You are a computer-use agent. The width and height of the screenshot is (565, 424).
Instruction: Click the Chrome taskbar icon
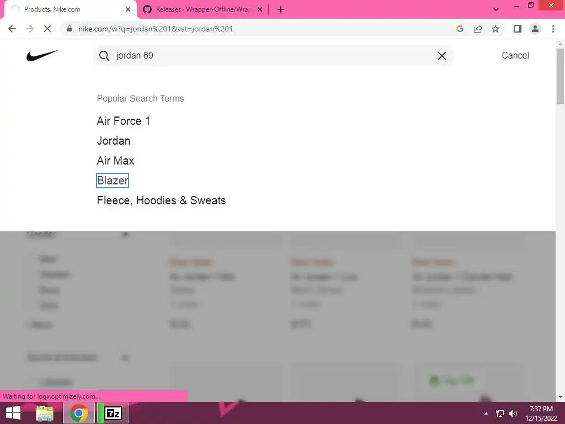[78, 413]
